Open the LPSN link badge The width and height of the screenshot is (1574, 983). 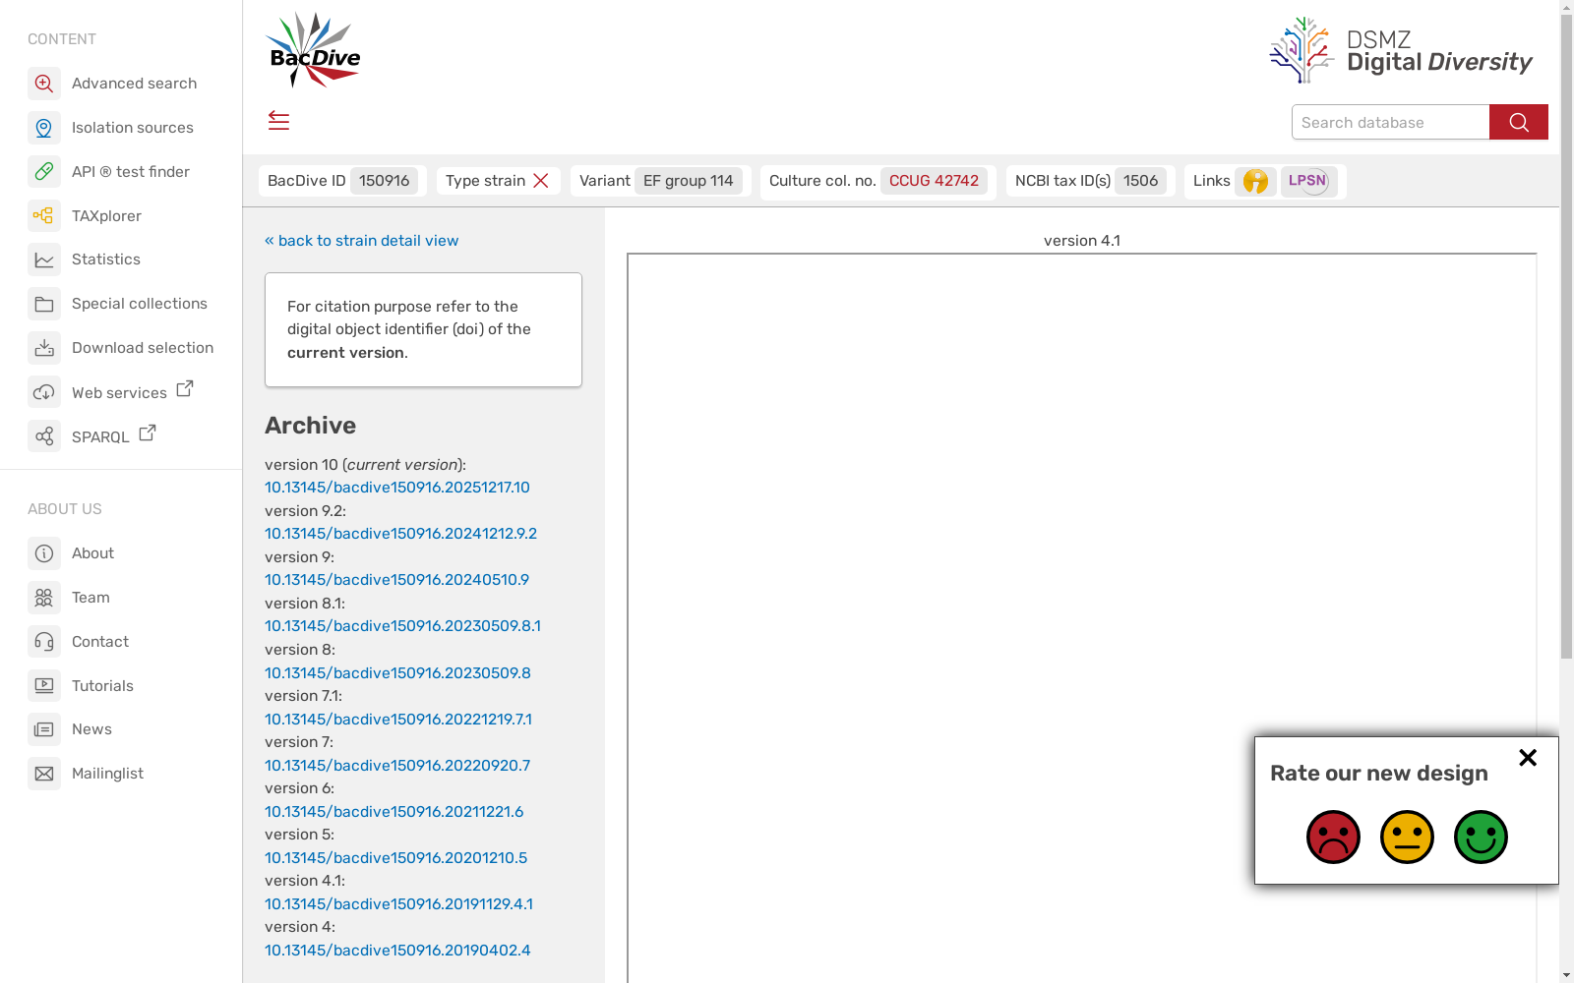point(1308,181)
